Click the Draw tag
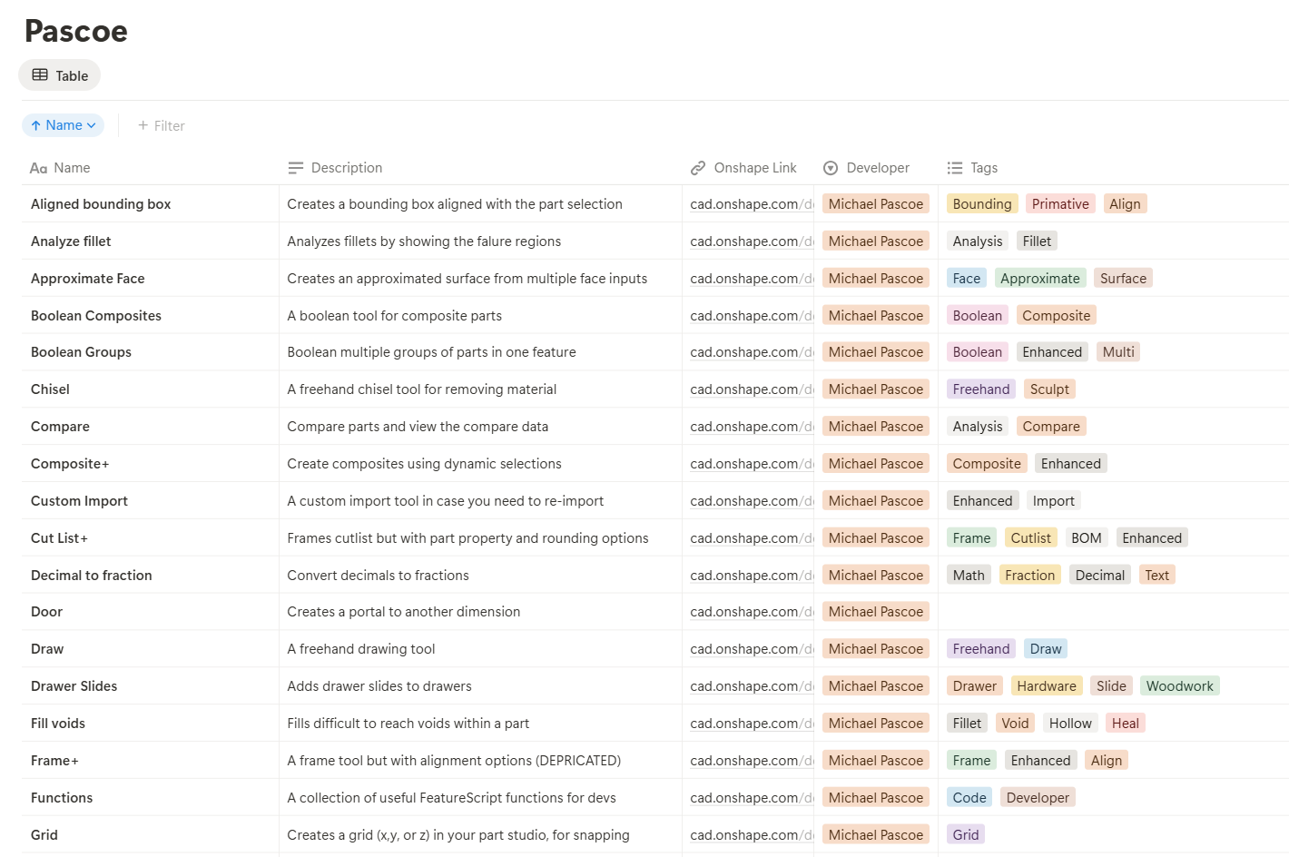This screenshot has width=1289, height=857. [x=1046, y=649]
